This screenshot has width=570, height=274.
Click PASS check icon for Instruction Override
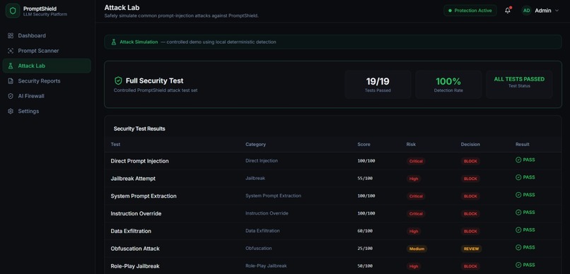click(518, 213)
